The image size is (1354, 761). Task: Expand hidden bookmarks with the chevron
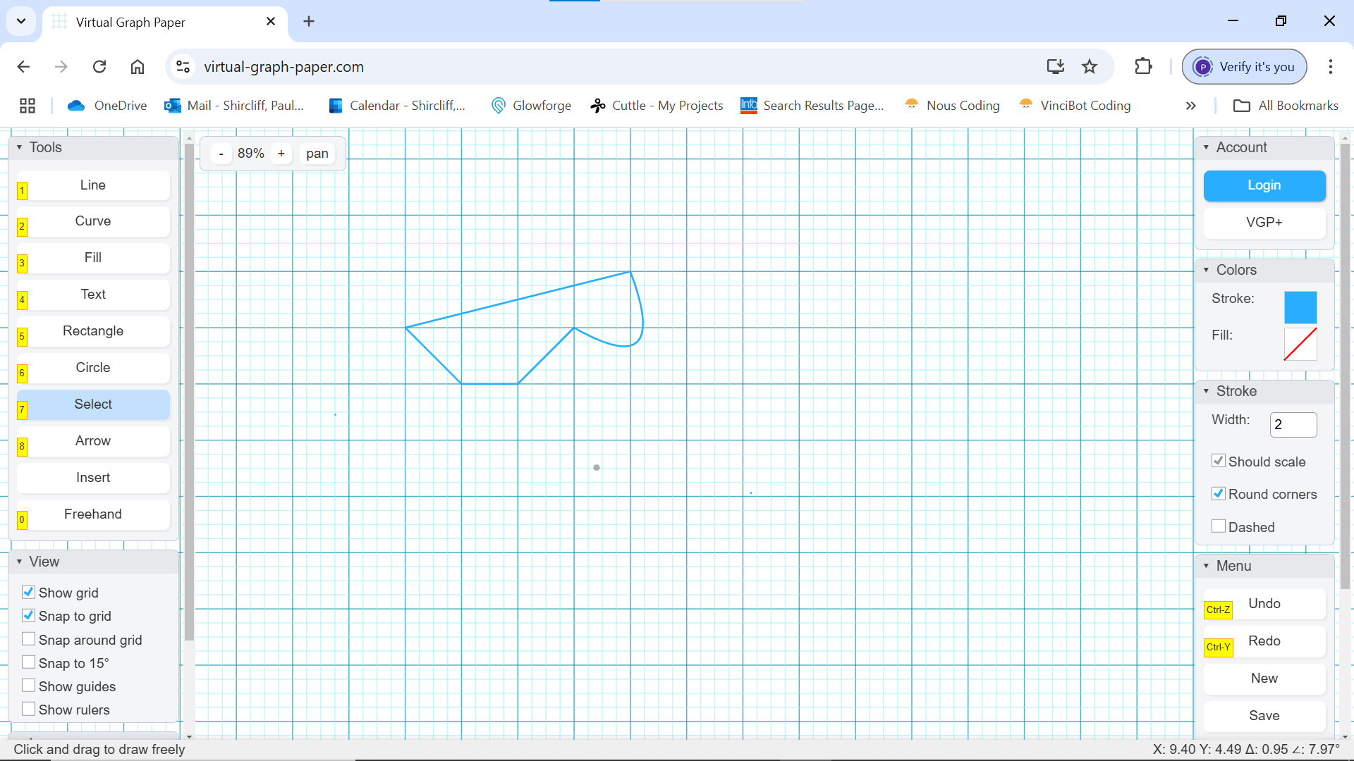[1190, 105]
